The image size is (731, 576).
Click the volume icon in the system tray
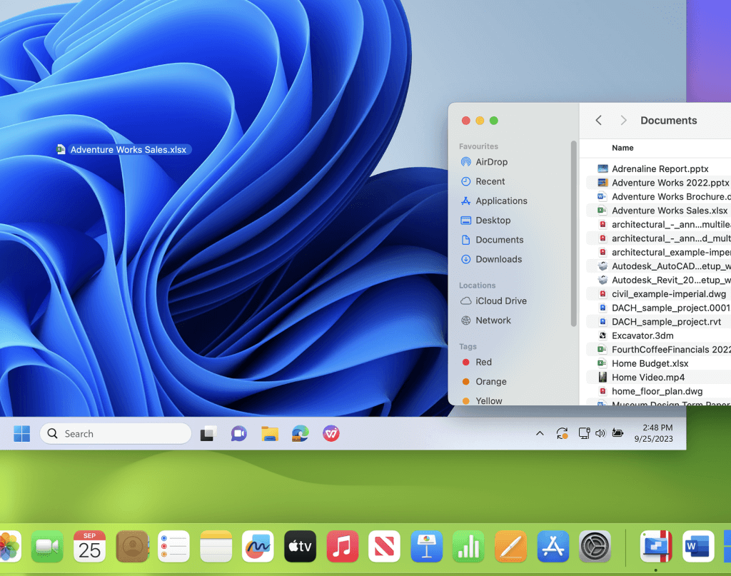(x=600, y=433)
